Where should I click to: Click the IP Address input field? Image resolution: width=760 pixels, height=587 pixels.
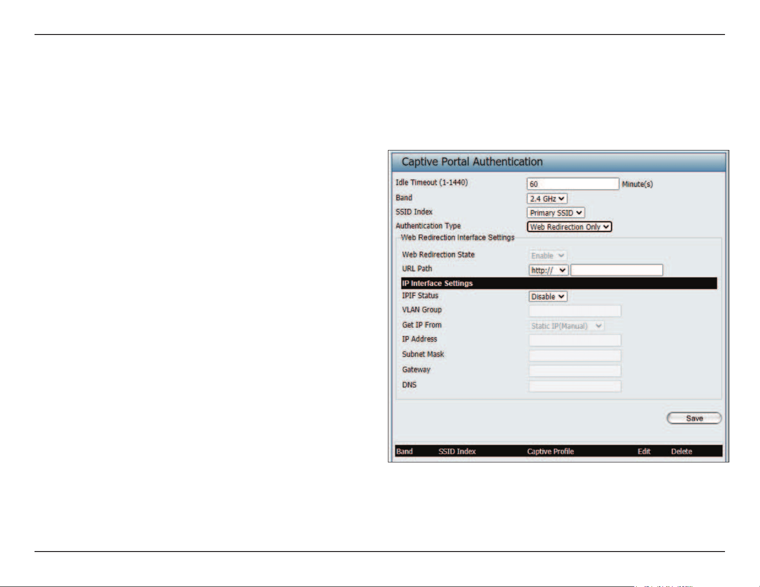pyautogui.click(x=575, y=340)
